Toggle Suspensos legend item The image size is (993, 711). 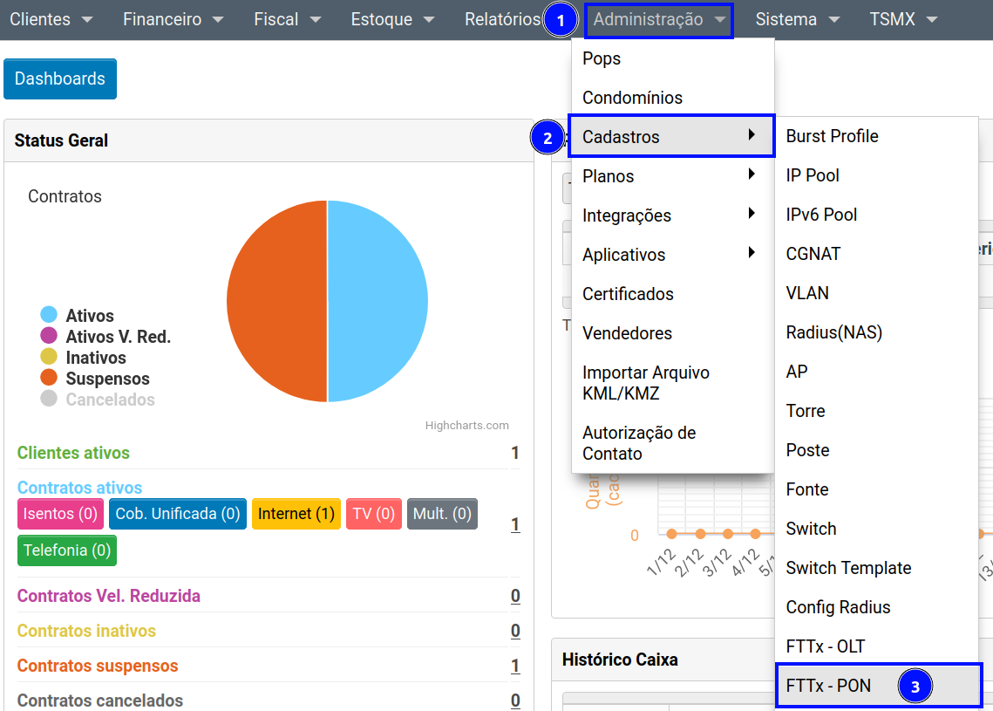click(x=106, y=379)
